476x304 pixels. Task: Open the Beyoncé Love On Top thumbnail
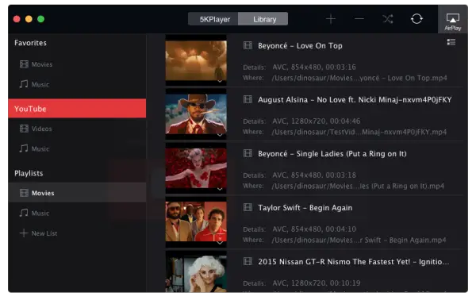[196, 60]
